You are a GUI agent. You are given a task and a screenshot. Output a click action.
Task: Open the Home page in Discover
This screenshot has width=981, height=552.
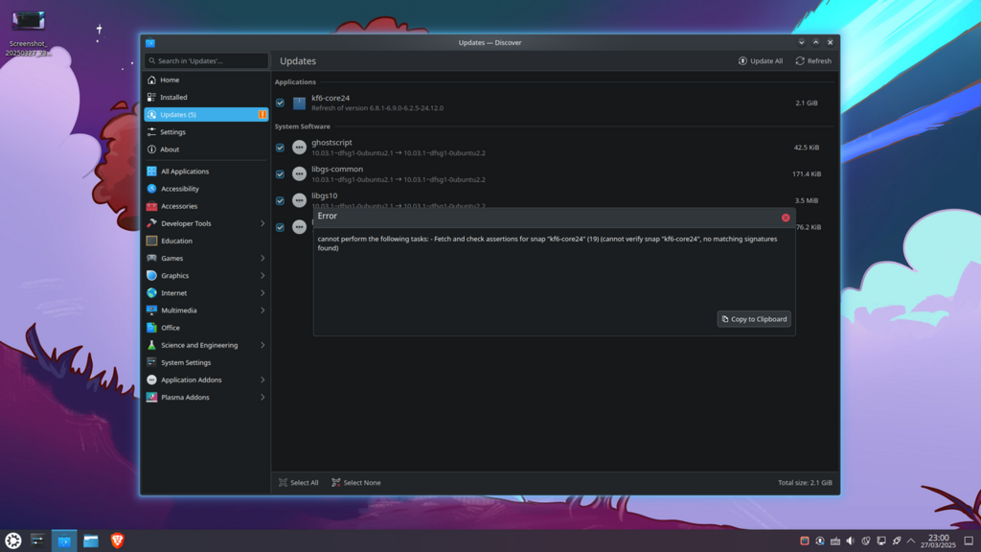tap(206, 80)
